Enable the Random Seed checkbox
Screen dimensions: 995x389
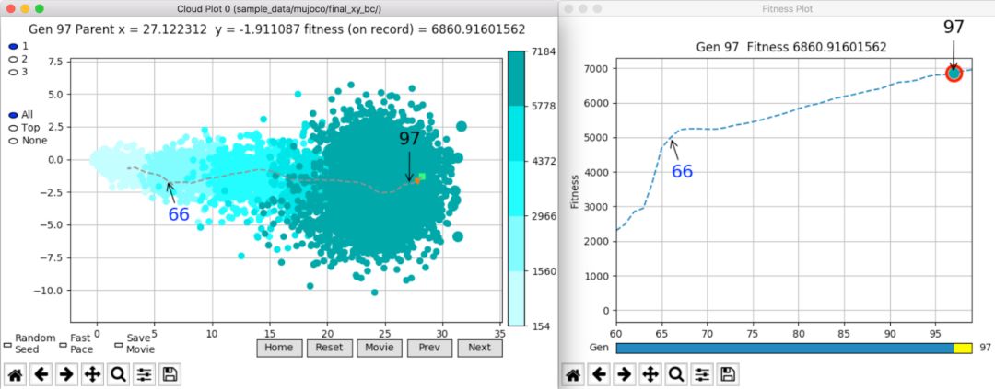pos(7,345)
